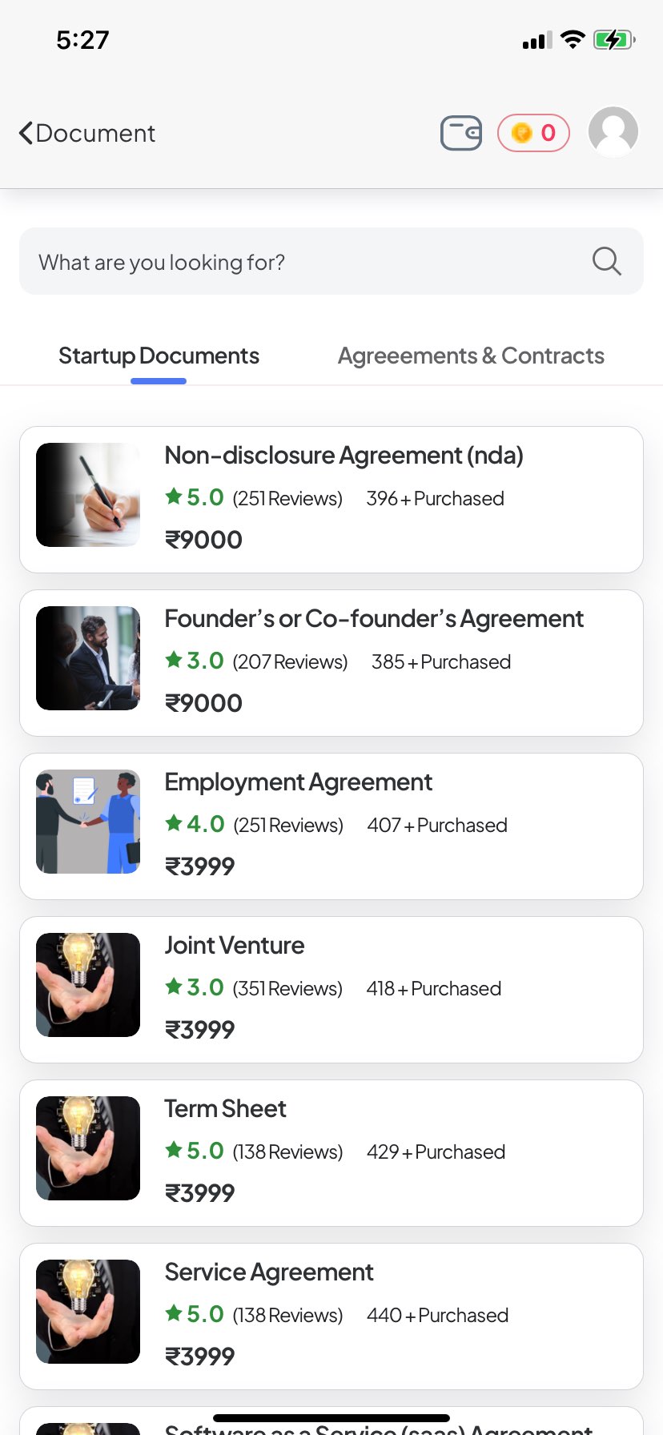Image resolution: width=663 pixels, height=1435 pixels.
Task: Tap the Wi-Fi status icon
Action: (x=573, y=39)
